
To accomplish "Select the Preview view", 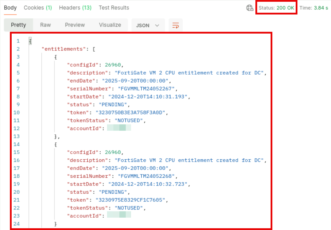I will click(x=75, y=25).
